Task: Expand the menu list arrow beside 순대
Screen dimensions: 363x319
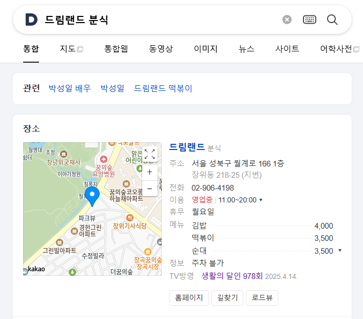Action: 340,251
